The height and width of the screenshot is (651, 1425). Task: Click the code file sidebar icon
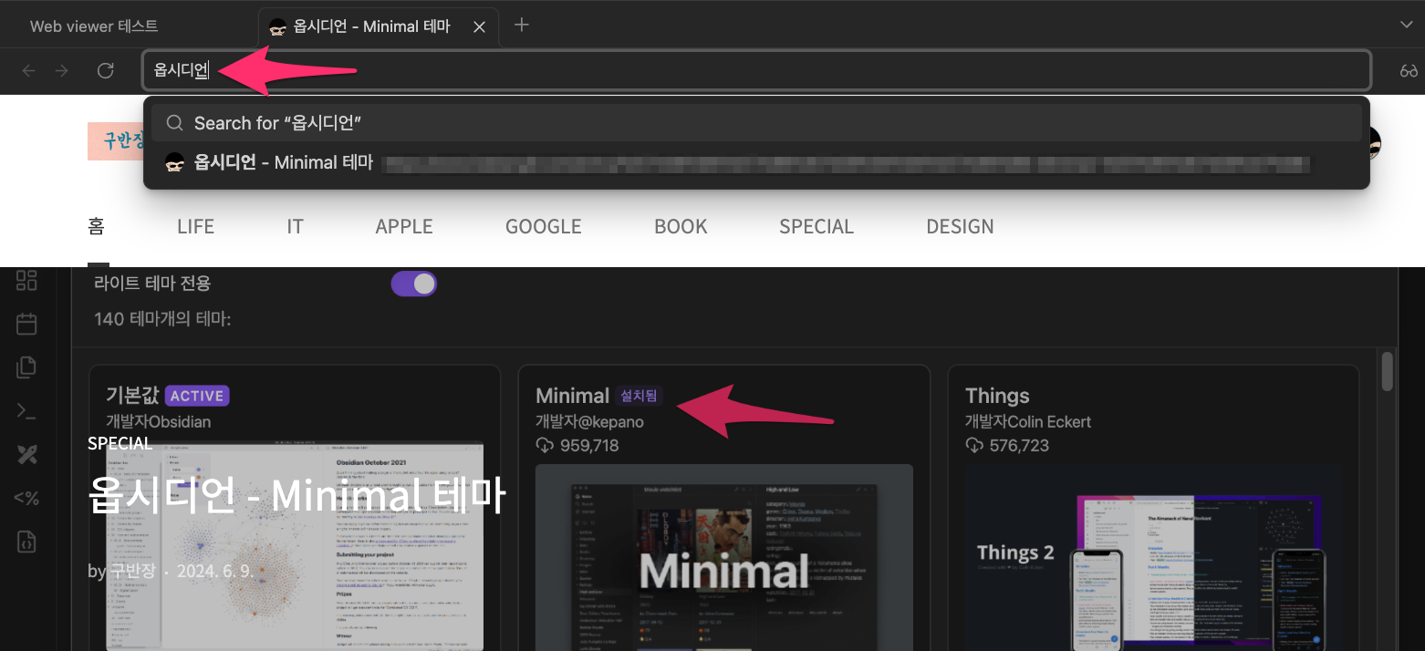[x=26, y=542]
